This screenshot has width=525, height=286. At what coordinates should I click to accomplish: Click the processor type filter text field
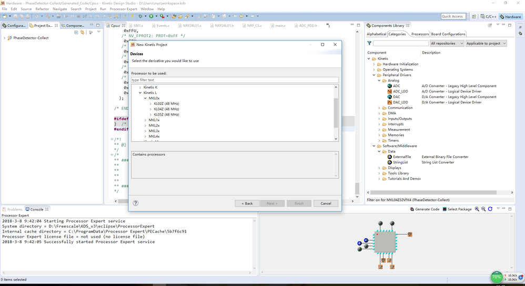[x=235, y=80]
